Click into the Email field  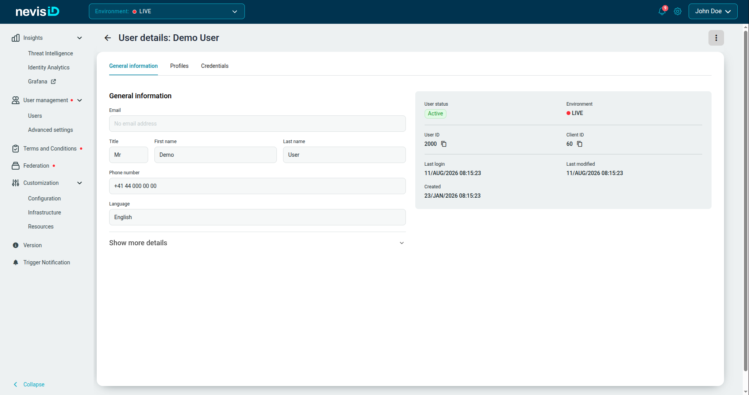tap(257, 124)
